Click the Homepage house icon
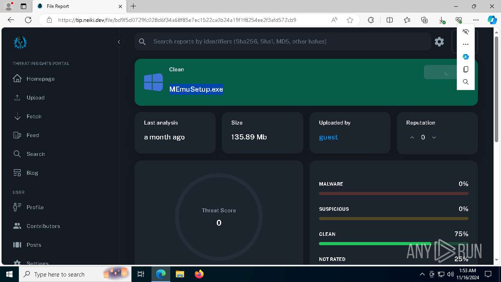This screenshot has height=282, width=501. point(17,78)
